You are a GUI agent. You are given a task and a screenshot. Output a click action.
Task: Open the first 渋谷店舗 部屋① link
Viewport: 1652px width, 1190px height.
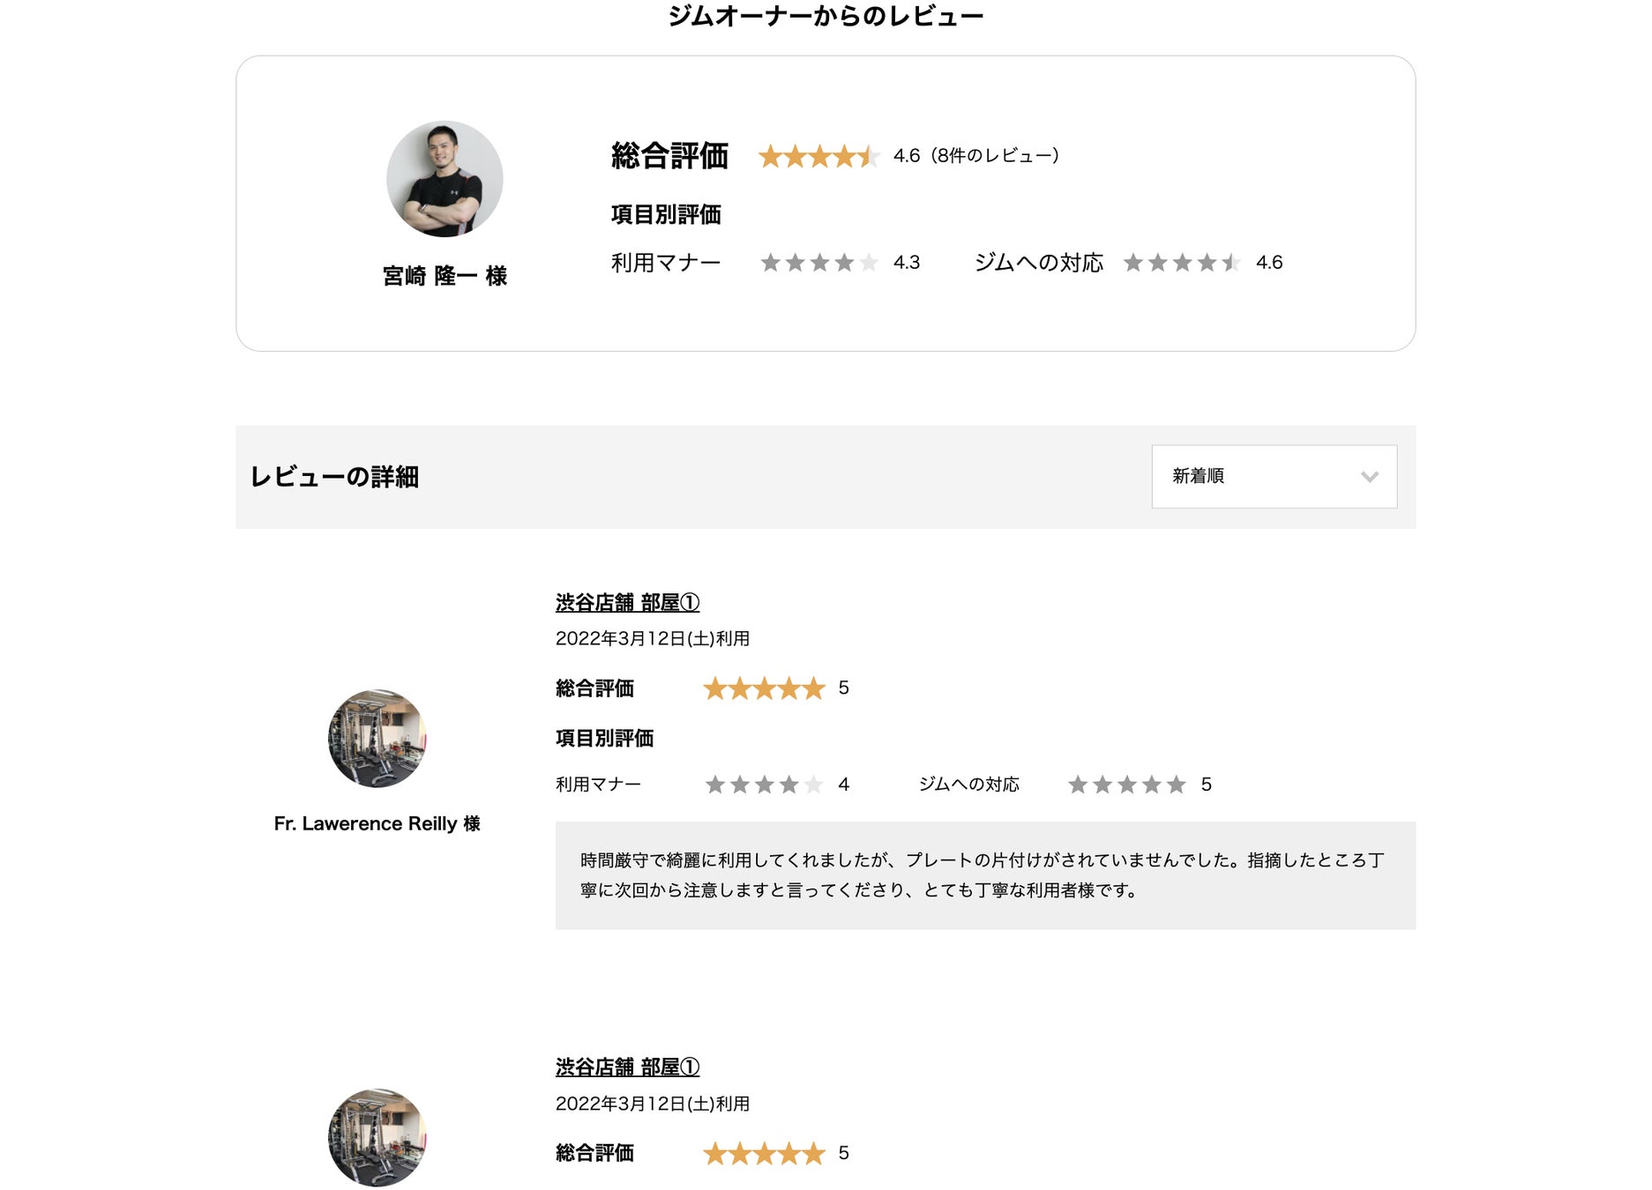(627, 603)
